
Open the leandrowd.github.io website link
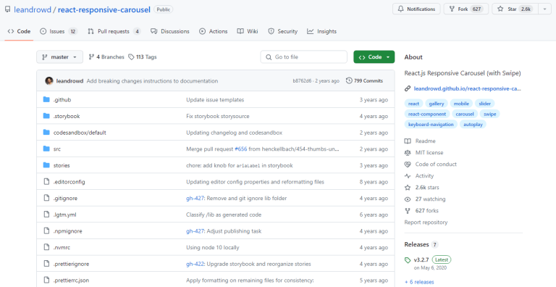[467, 88]
